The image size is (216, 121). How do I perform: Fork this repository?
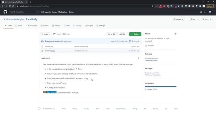[x=205, y=19]
